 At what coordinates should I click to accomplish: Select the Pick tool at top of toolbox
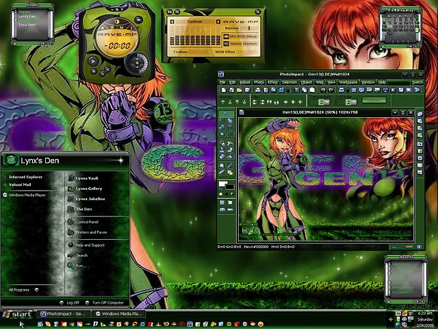point(226,114)
